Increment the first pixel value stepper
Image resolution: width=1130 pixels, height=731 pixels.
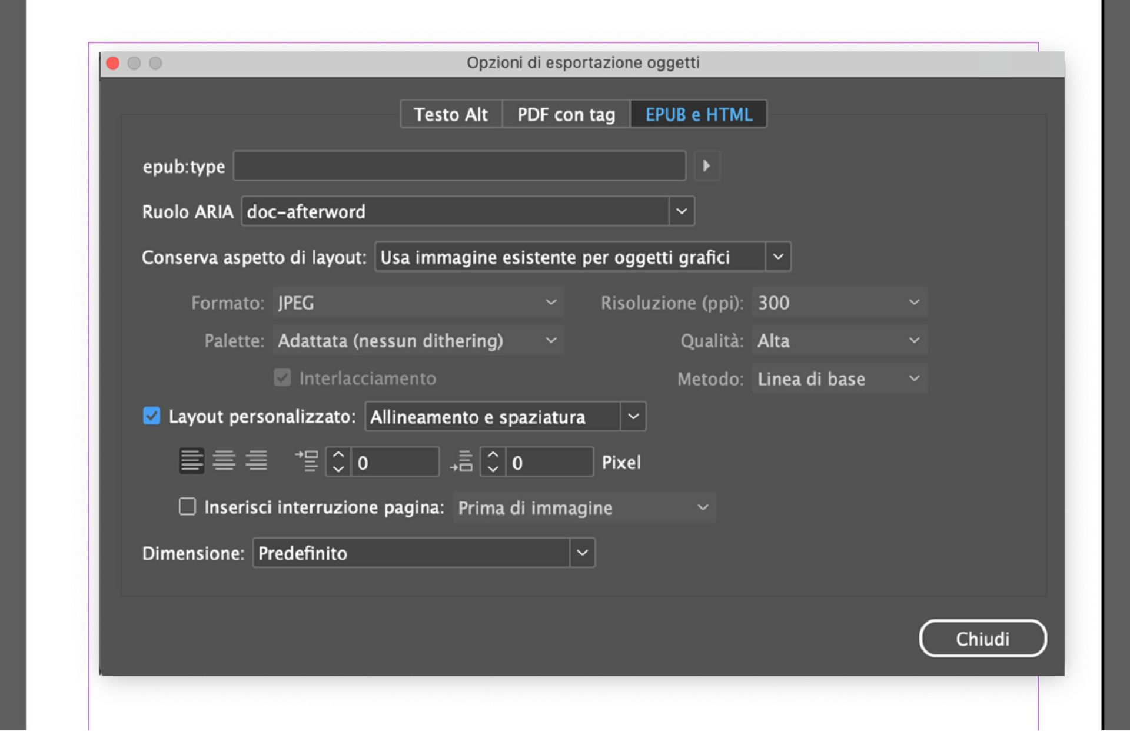[337, 455]
